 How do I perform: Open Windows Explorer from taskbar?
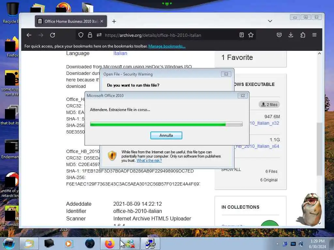tap(29, 243)
